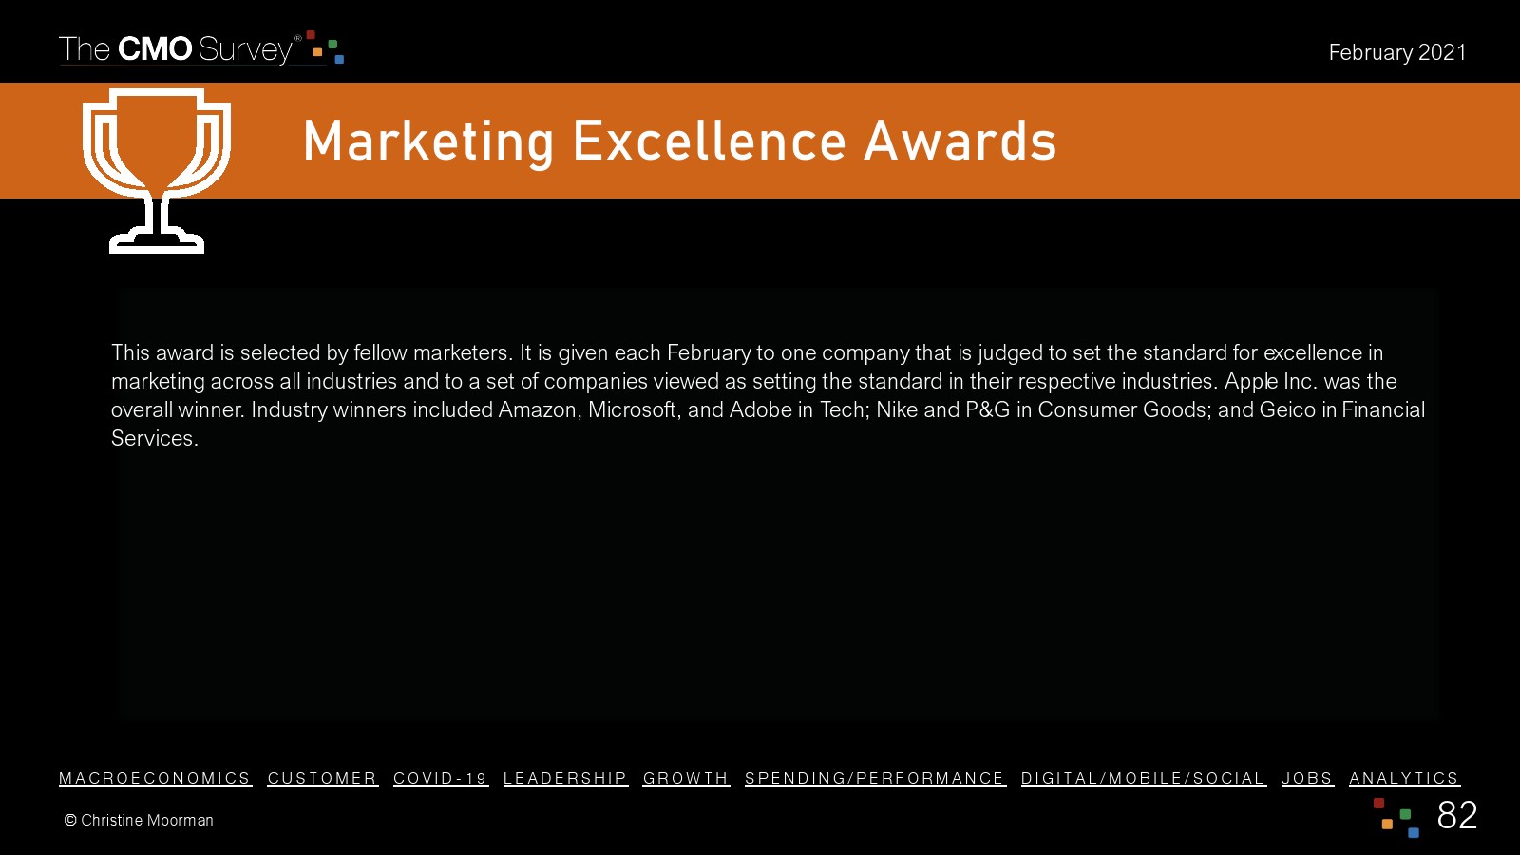Jump to the CUSTOMER section
The width and height of the screenshot is (1520, 855).
322,778
